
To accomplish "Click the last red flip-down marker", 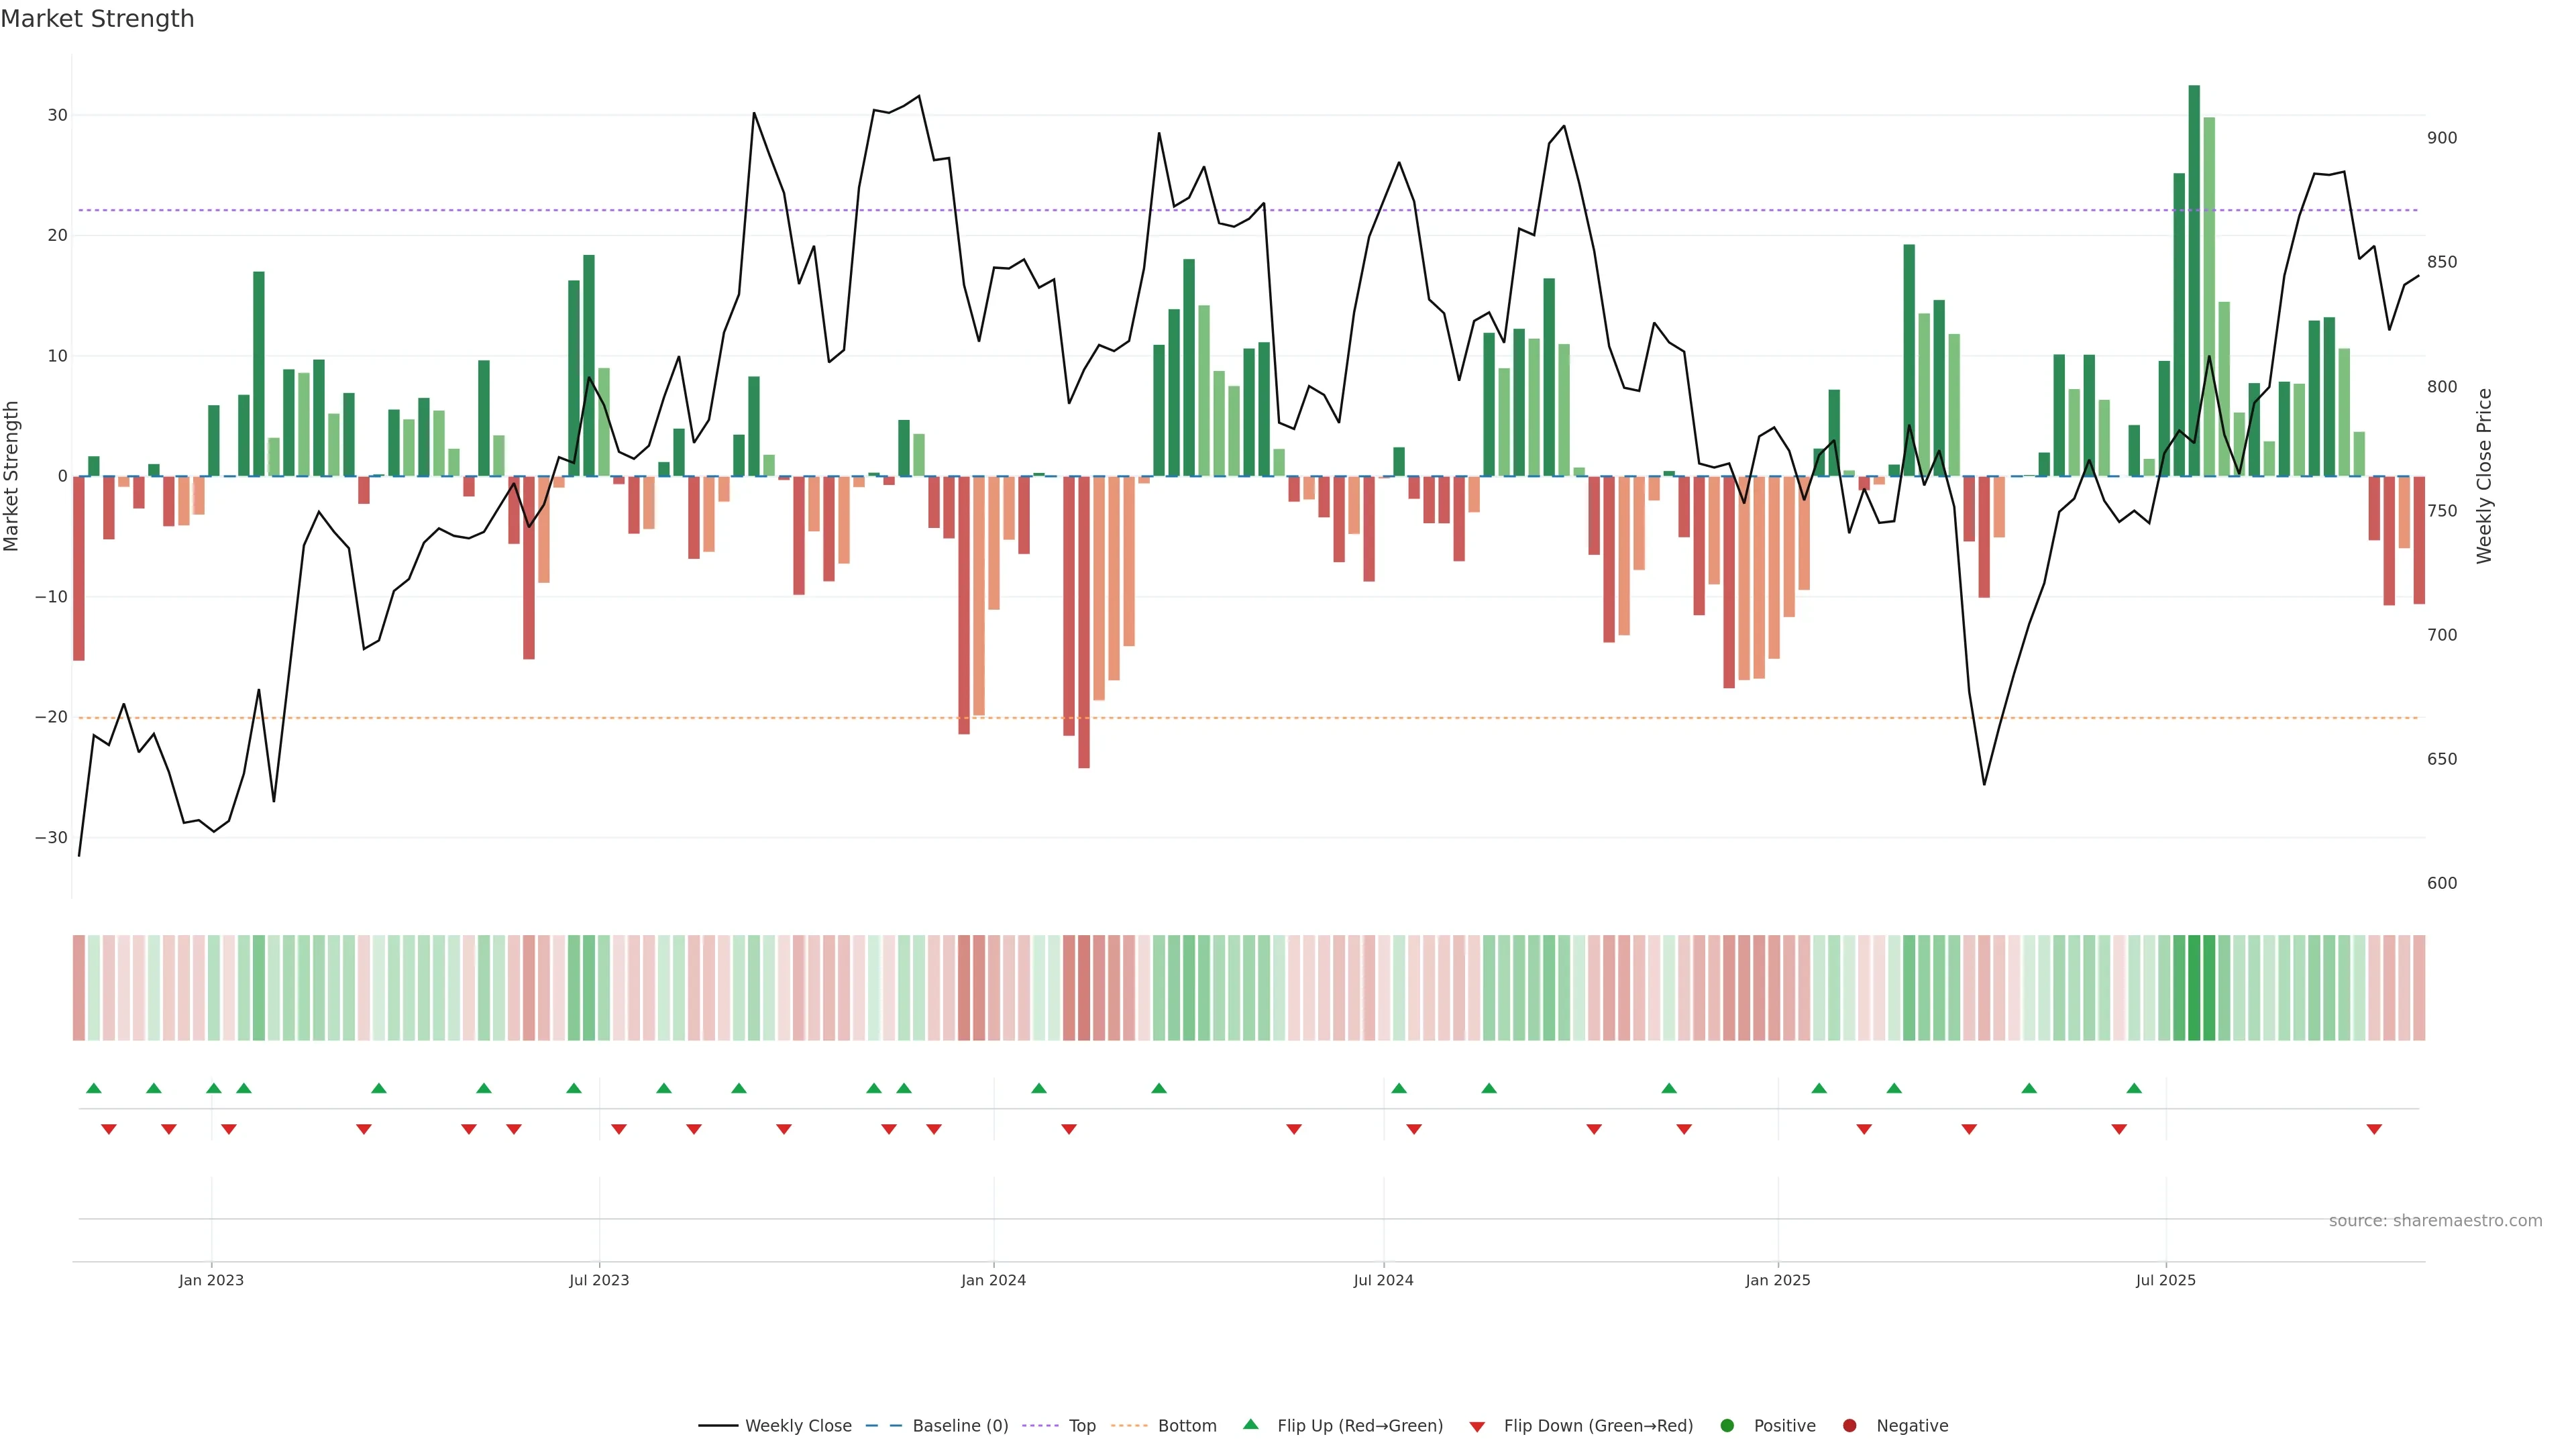I will pyautogui.click(x=2373, y=1129).
